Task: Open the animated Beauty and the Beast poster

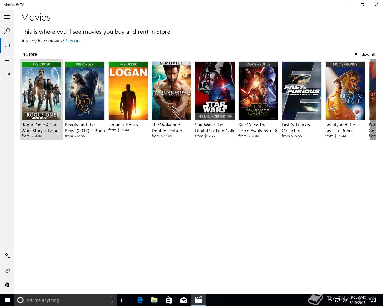Action: point(345,91)
